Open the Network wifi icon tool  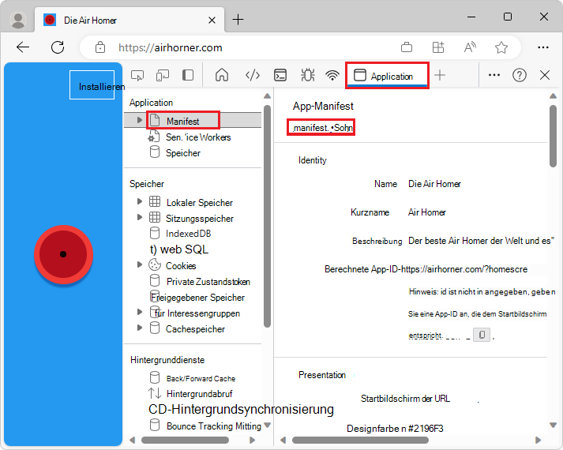(x=332, y=75)
